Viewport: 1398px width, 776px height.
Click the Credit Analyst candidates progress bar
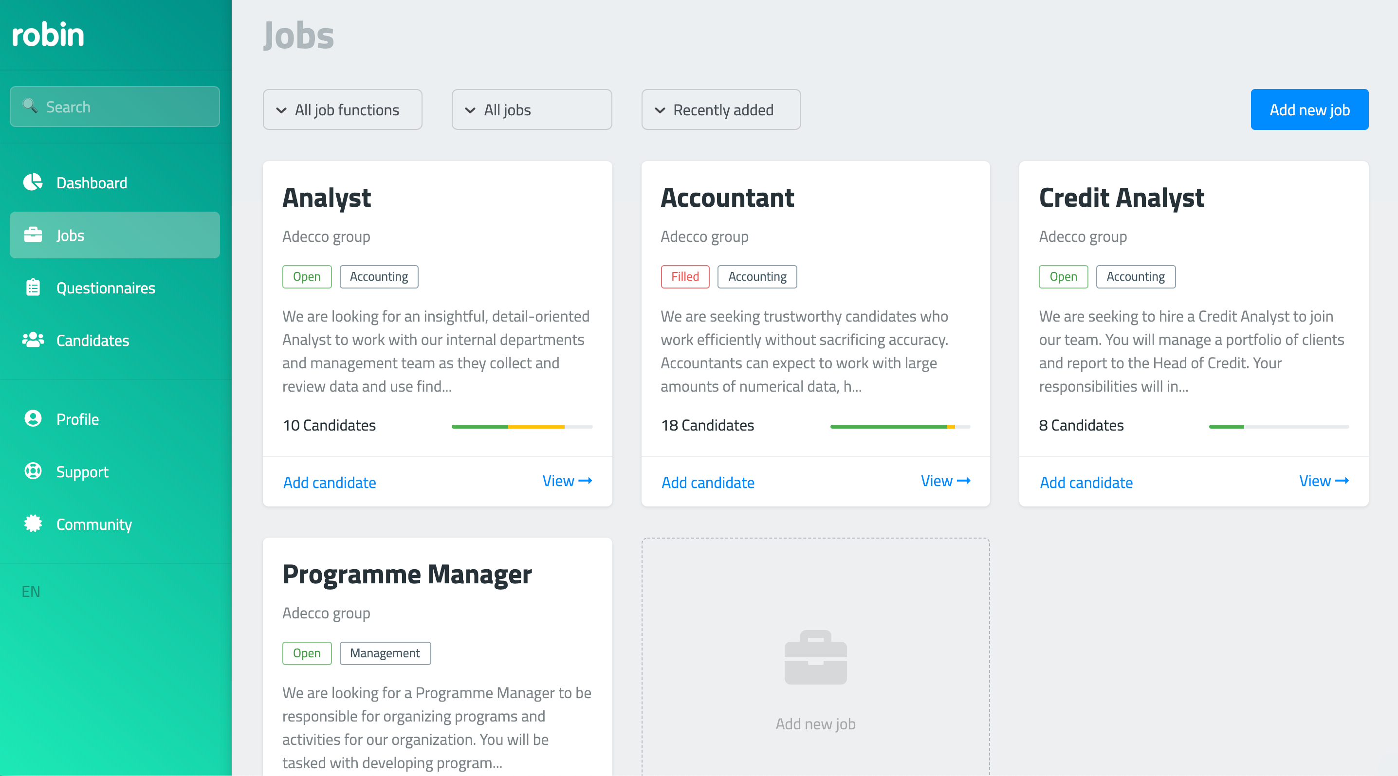point(1279,426)
